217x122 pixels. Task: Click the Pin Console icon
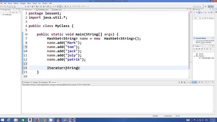point(199,82)
